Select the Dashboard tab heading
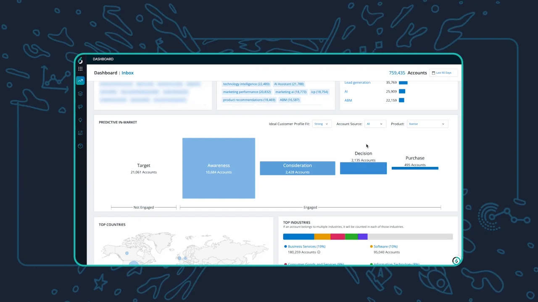 (105, 73)
